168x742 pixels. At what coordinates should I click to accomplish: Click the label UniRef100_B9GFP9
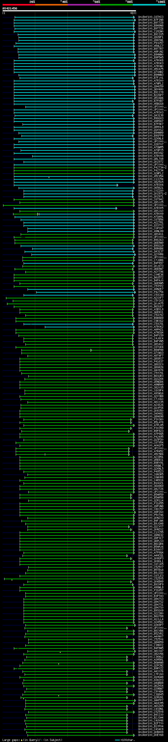tap(150, 136)
